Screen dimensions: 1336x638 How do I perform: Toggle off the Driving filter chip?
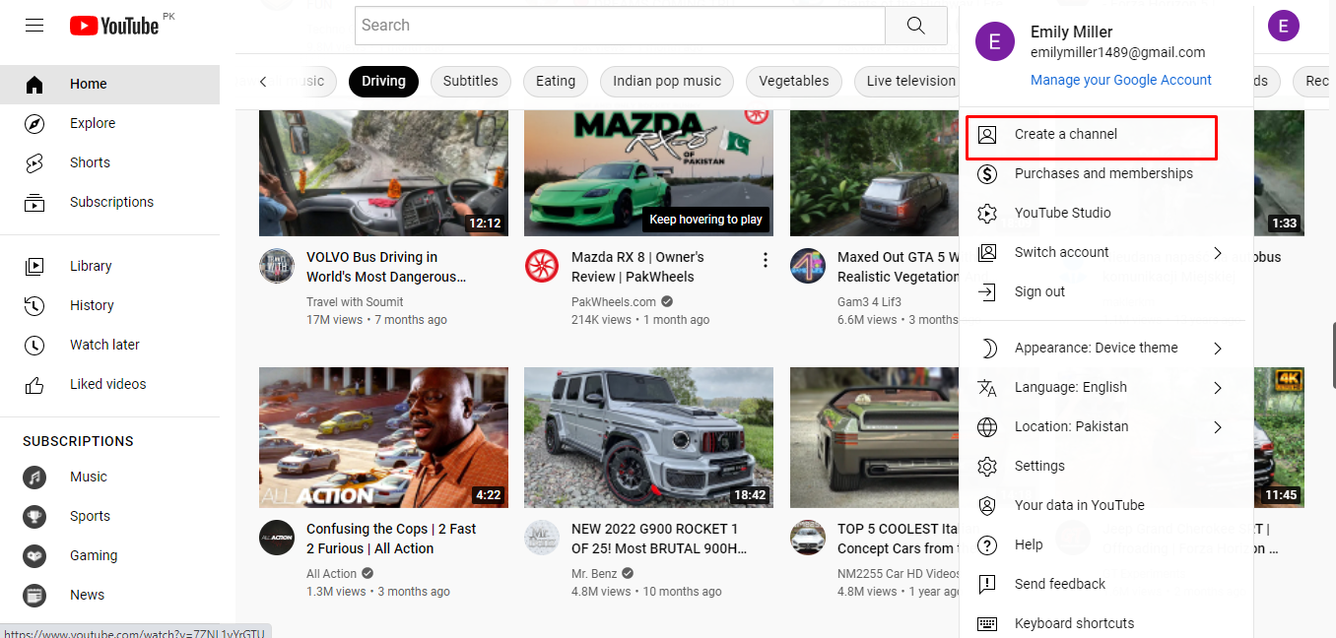click(383, 82)
